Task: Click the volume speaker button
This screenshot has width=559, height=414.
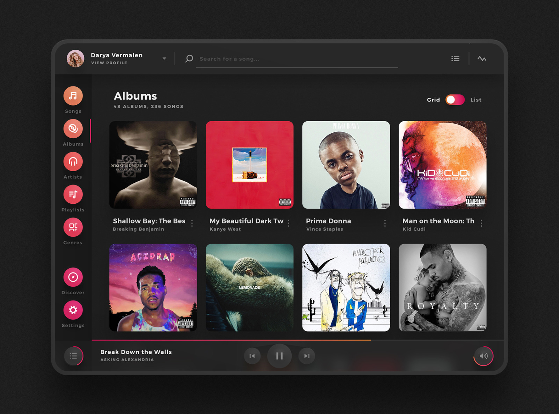Action: 484,356
